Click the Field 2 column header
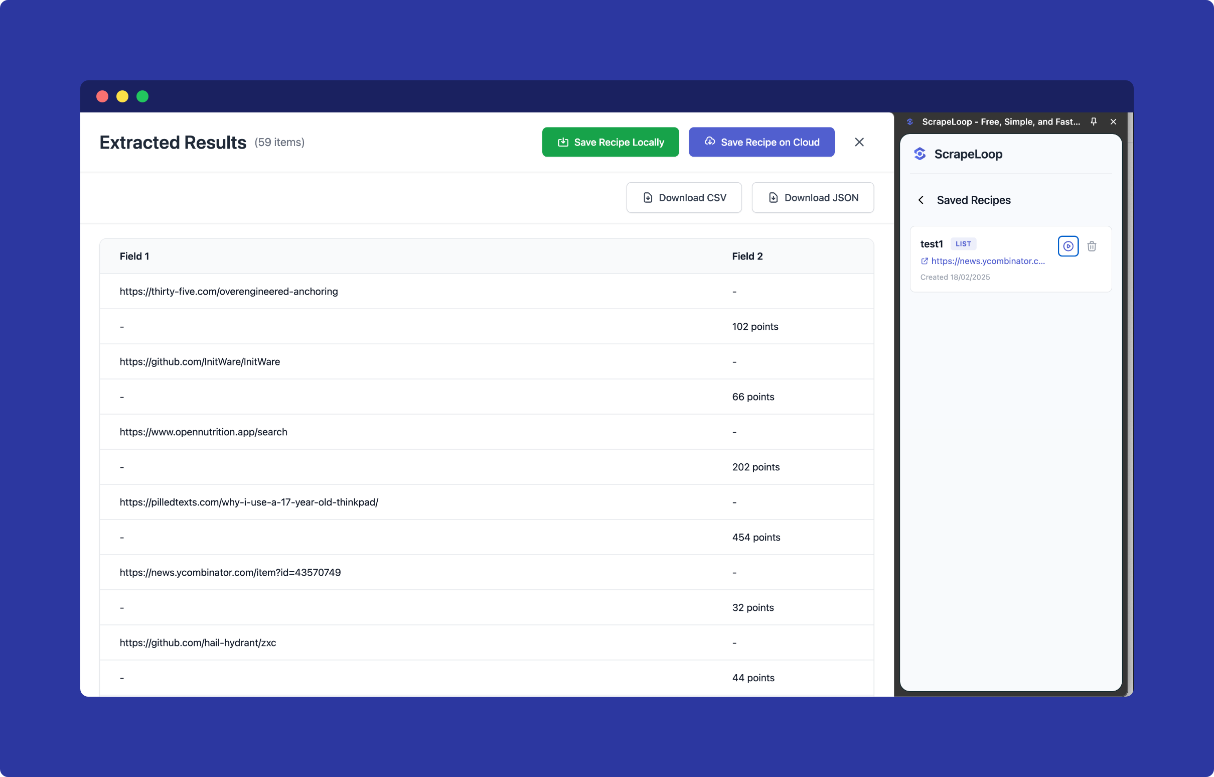The height and width of the screenshot is (777, 1214). point(747,256)
